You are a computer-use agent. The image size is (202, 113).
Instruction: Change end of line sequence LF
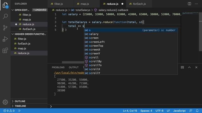point(168,111)
